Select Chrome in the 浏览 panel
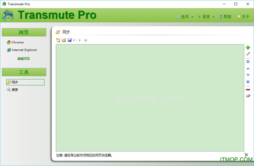Image resolution: width=254 pixels, height=166 pixels. (16, 42)
